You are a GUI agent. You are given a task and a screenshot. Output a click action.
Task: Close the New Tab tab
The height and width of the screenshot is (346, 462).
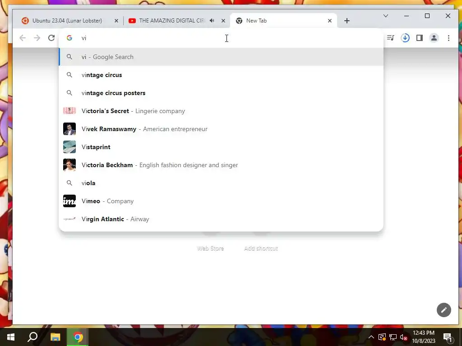click(330, 21)
